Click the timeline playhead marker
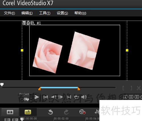The height and width of the screenshot is (121, 142). 22,119
